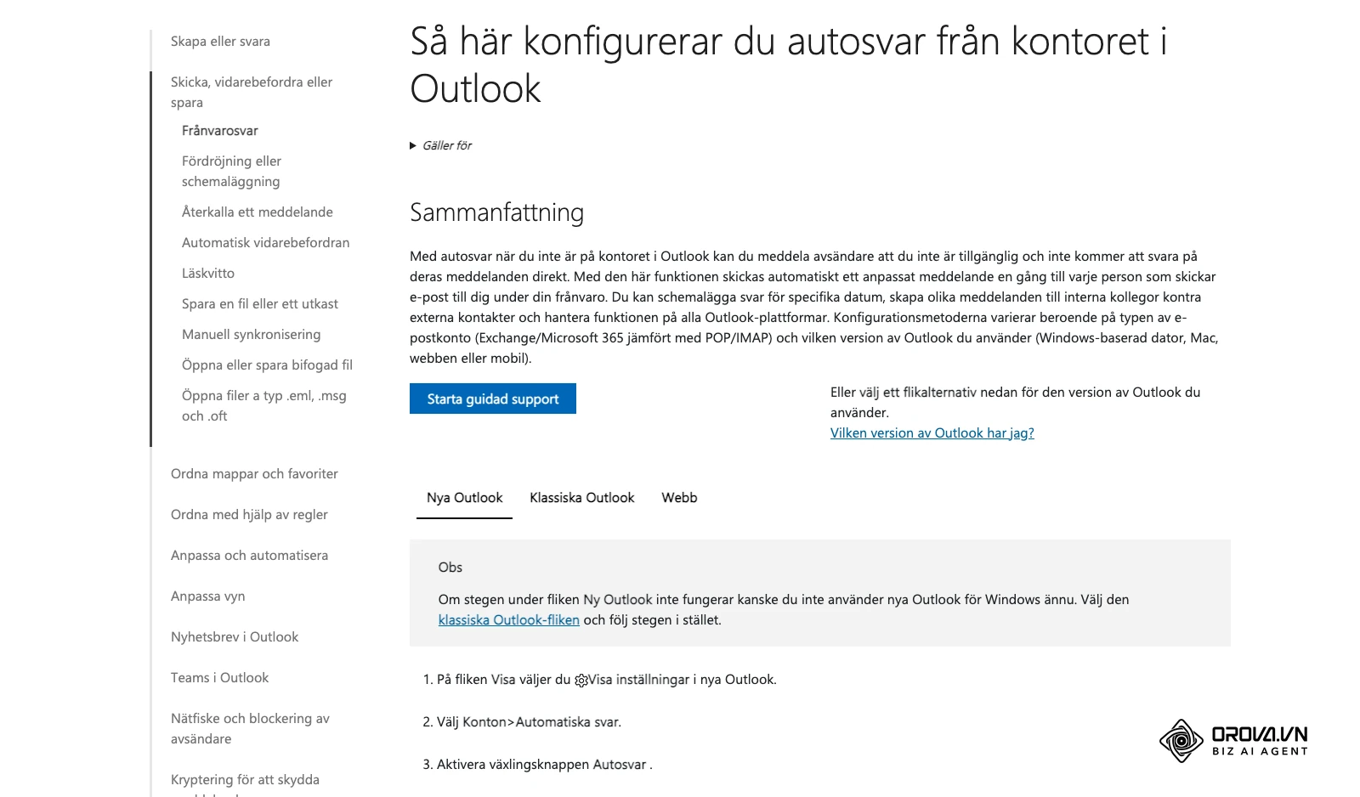Select 'Frånvarosvar' in the sidebar
1360x797 pixels.
click(219, 130)
